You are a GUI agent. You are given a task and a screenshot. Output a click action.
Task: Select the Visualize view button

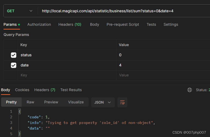click(x=76, y=102)
